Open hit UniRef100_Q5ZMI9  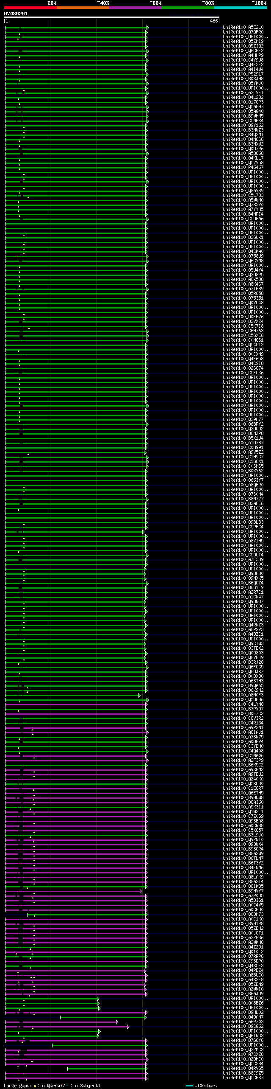click(243, 42)
